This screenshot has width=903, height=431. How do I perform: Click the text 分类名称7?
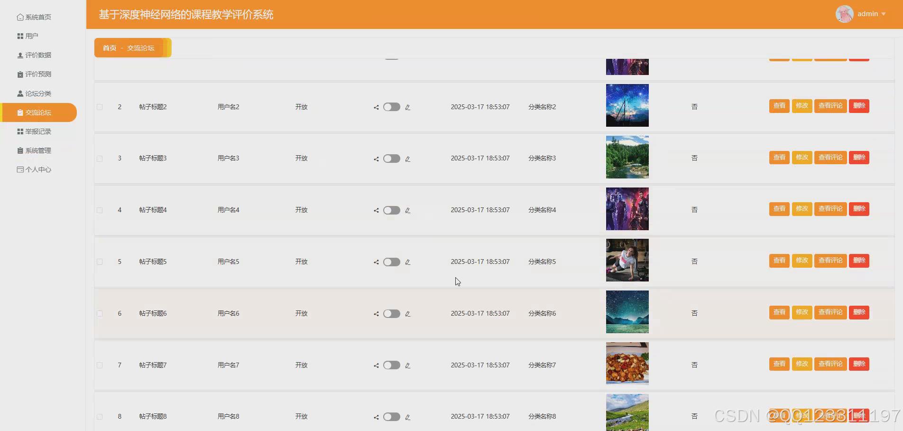coord(542,365)
